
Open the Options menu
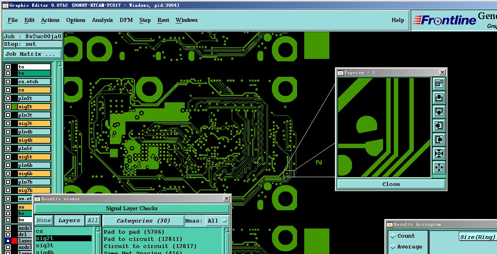point(76,20)
